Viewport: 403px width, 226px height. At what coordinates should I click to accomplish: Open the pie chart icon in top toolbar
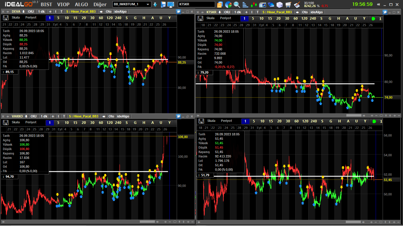pyautogui.click(x=228, y=4)
